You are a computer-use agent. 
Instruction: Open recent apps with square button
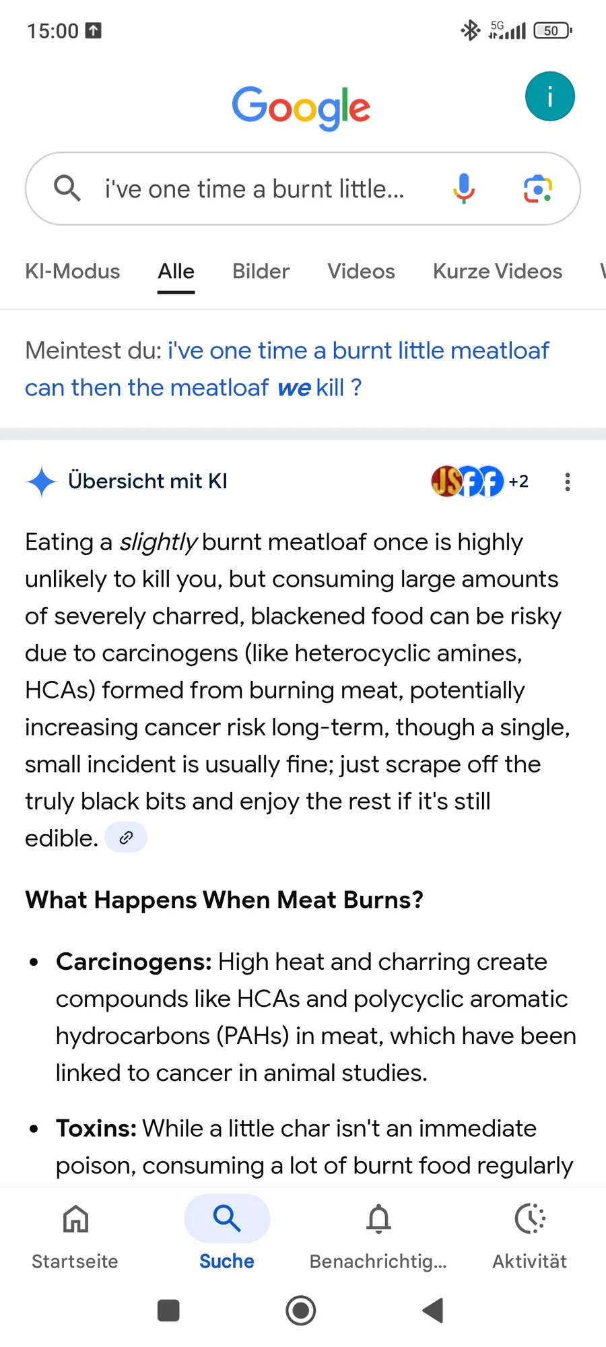click(168, 1311)
